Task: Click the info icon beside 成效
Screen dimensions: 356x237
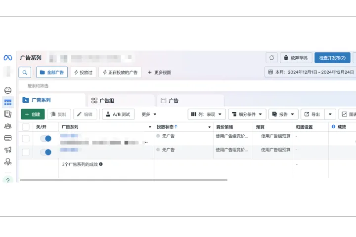Action: pos(333,126)
